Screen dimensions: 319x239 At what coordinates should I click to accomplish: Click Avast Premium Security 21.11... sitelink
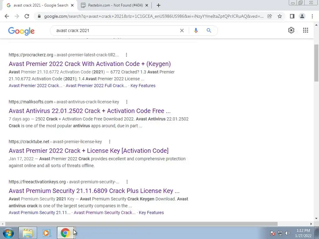pyautogui.click(x=40, y=213)
